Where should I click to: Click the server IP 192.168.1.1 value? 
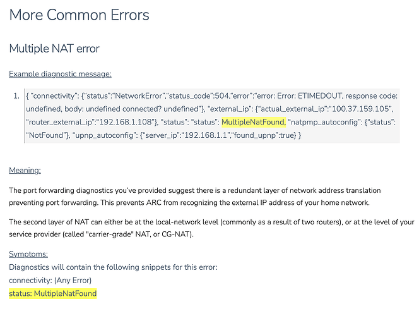tap(206, 135)
